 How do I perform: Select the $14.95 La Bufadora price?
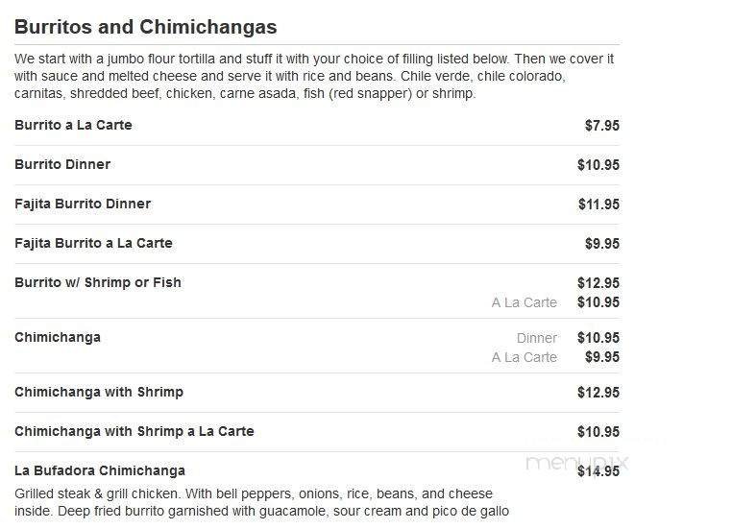point(598,471)
